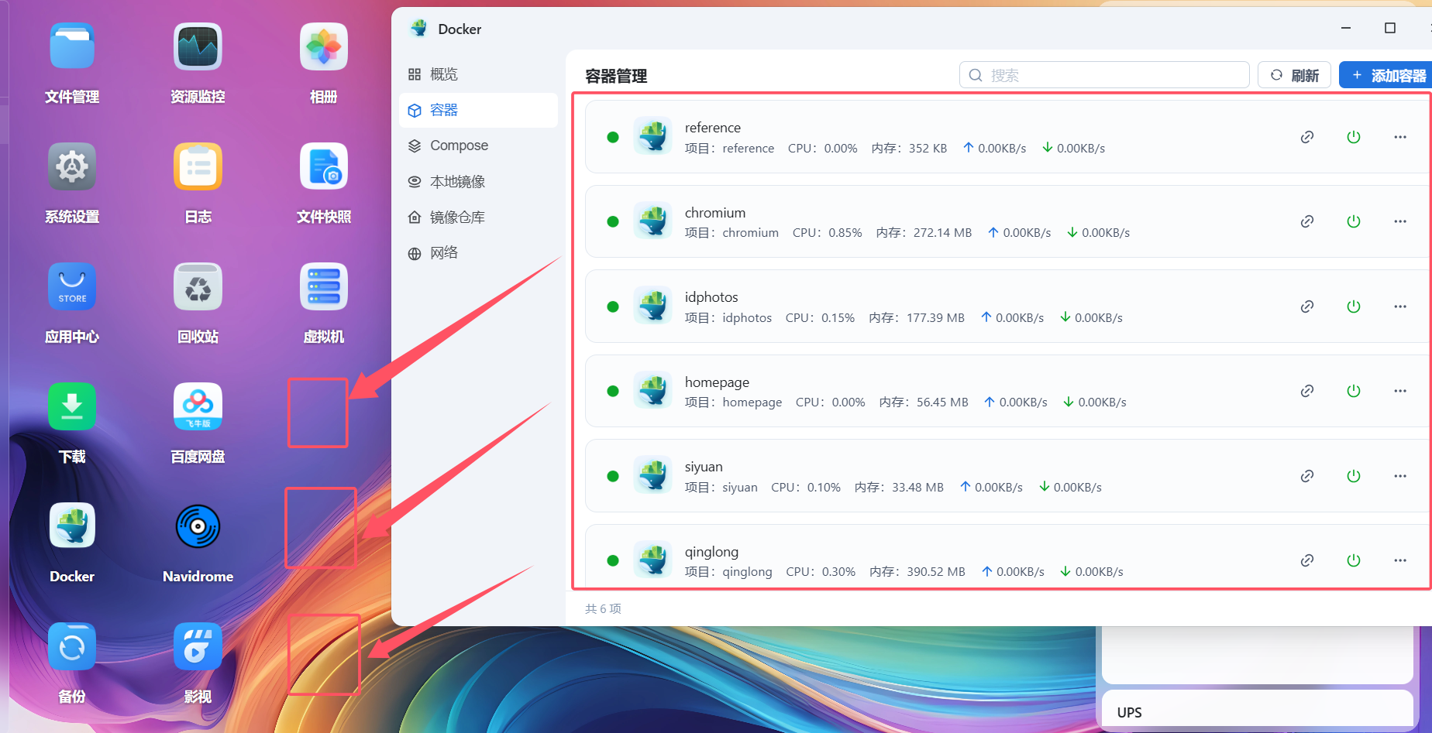Launch the 影视 video app

[198, 646]
